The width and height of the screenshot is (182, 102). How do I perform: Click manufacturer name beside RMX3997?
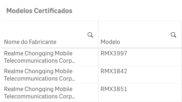click(39, 57)
